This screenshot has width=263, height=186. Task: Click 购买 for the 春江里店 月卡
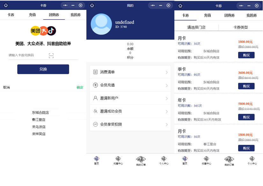pos(246,148)
